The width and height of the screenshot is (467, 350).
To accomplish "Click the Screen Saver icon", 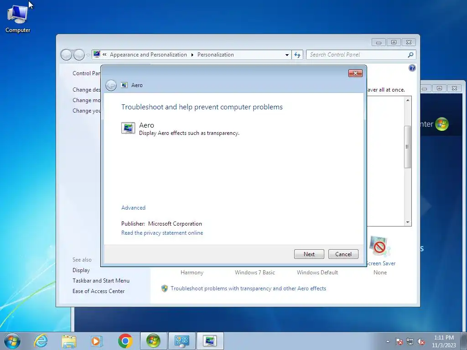I will [379, 247].
